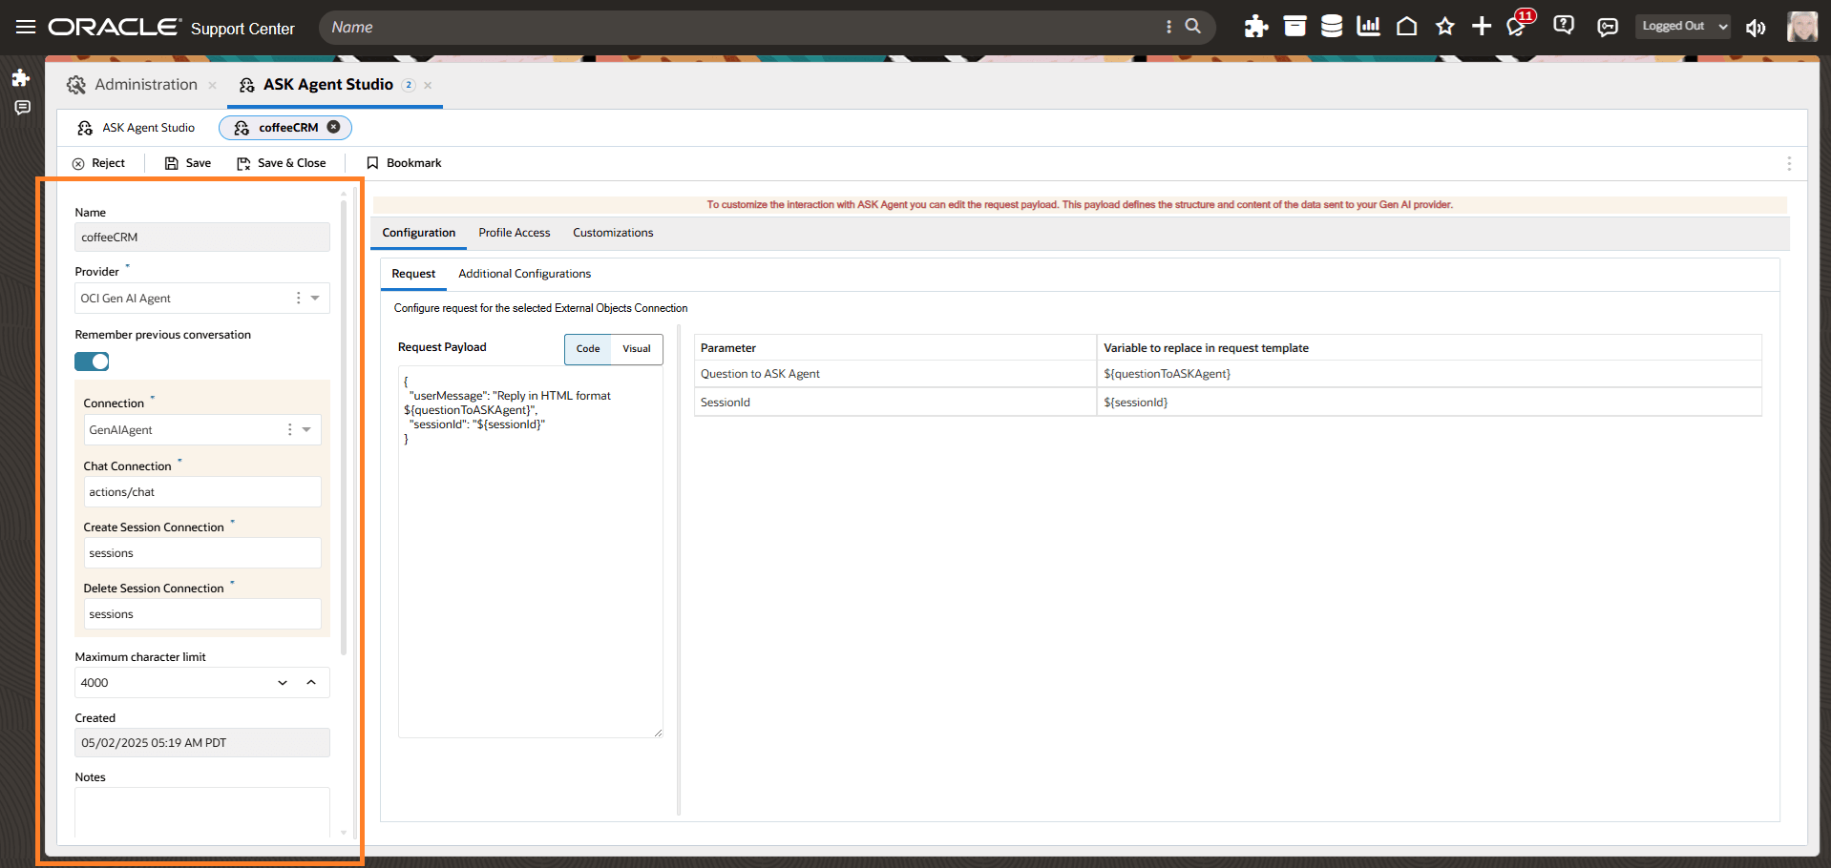The width and height of the screenshot is (1831, 868).
Task: Open search options kebab in Name field
Action: [1168, 27]
